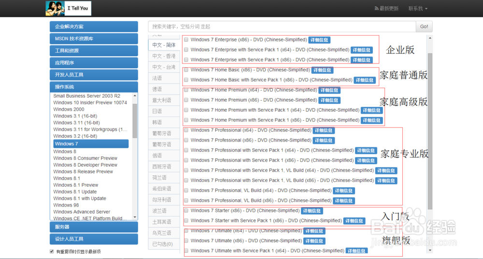The height and width of the screenshot is (259, 483).
Task: Select Windows 2000 list entry
Action: click(x=69, y=109)
